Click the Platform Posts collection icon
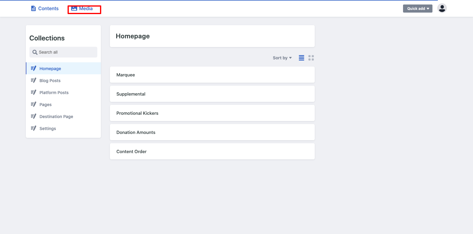The image size is (473, 234). (33, 92)
